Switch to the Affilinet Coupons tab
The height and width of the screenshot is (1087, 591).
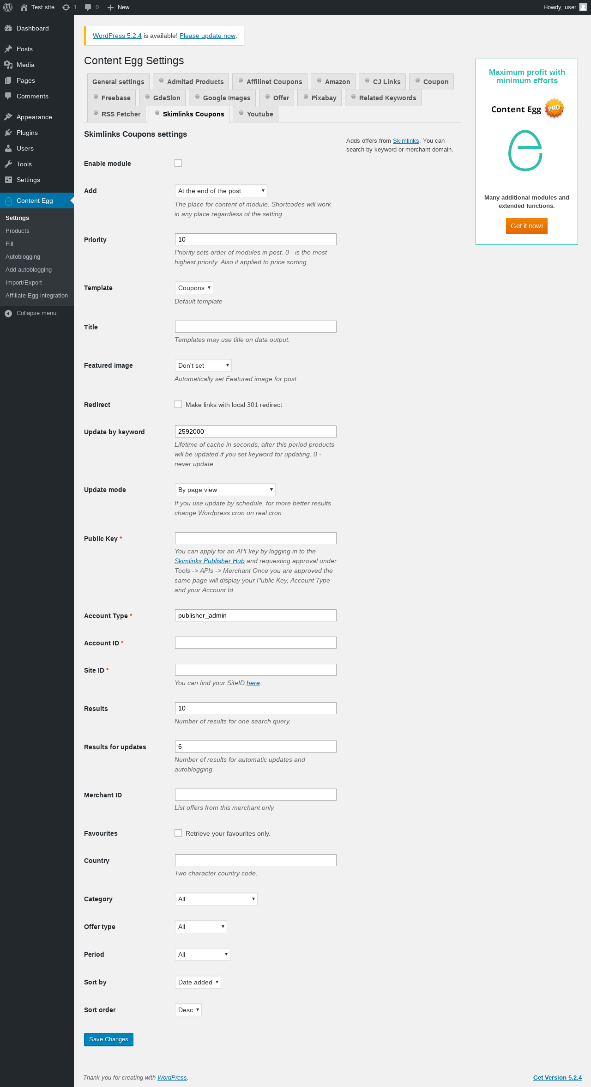point(270,82)
